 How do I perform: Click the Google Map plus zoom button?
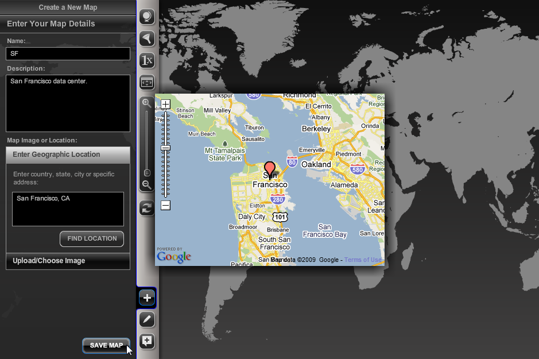[165, 105]
